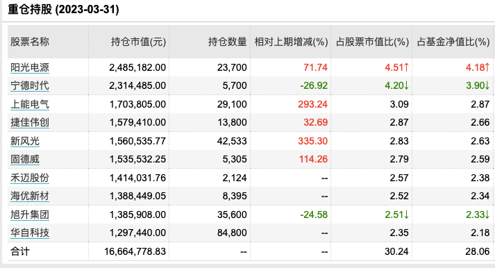This screenshot has height=268, width=495.
Task: Open the 海优新材 stock link
Action: pos(30,196)
